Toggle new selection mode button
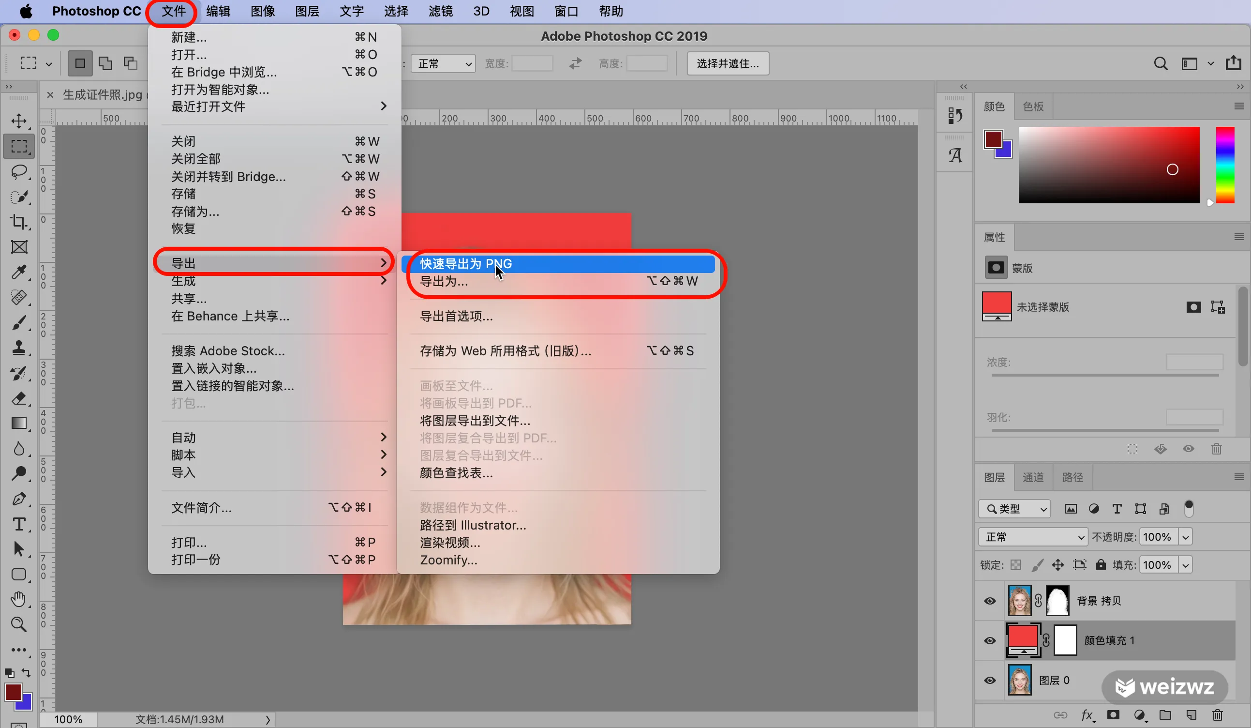The image size is (1251, 728). point(80,63)
